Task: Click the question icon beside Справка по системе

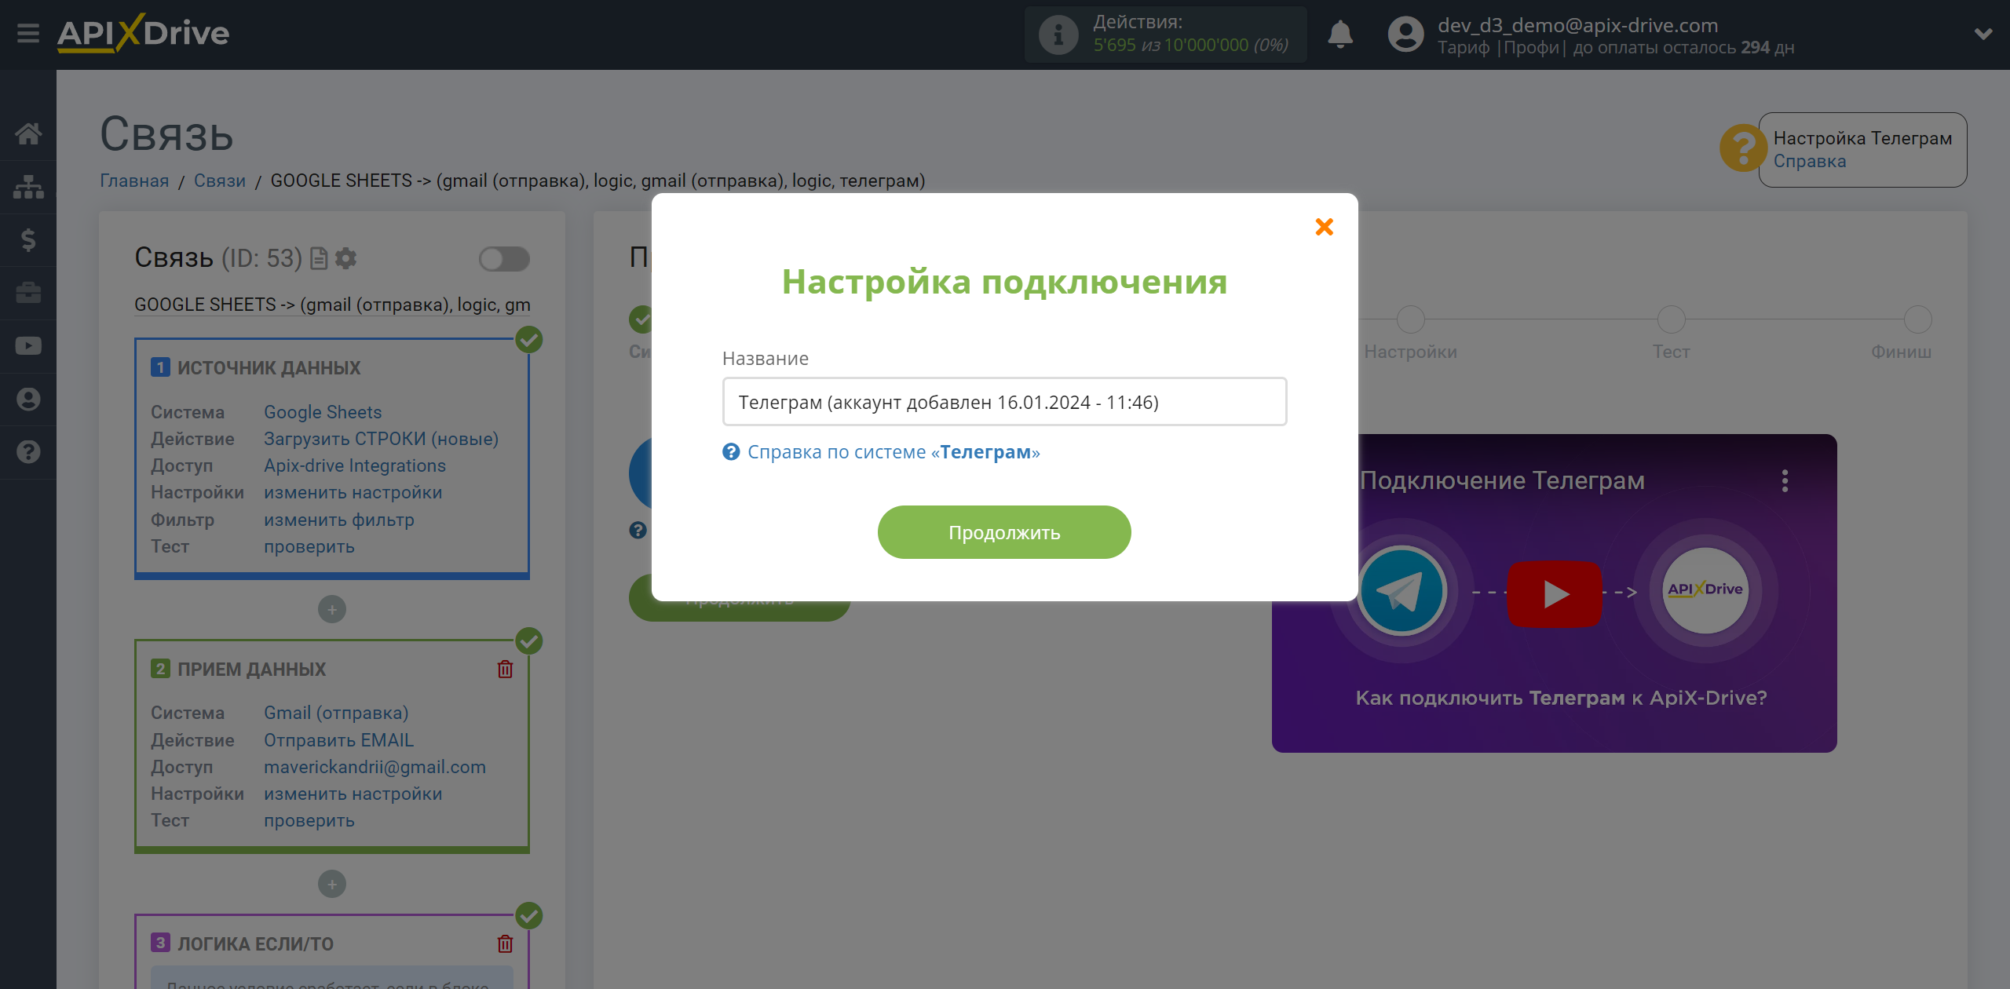Action: click(731, 452)
